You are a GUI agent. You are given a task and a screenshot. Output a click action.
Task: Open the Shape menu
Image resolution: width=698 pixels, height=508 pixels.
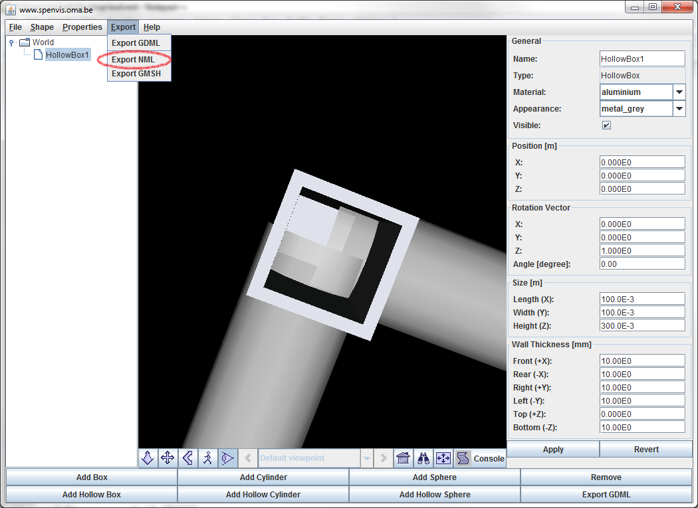pyautogui.click(x=42, y=27)
